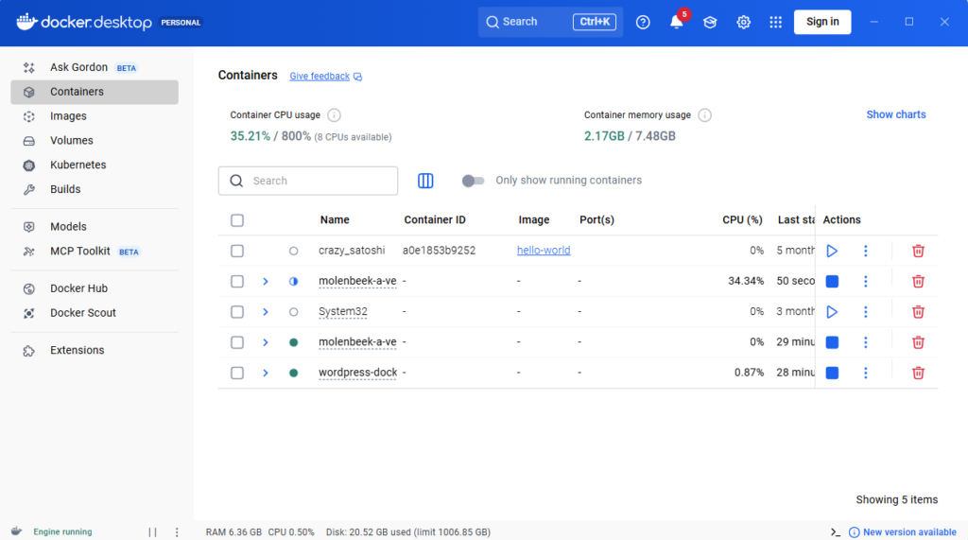Open the hello-world image link
The image size is (968, 540).
[544, 251]
